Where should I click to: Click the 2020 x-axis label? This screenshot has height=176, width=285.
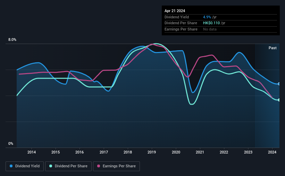pos(176,152)
